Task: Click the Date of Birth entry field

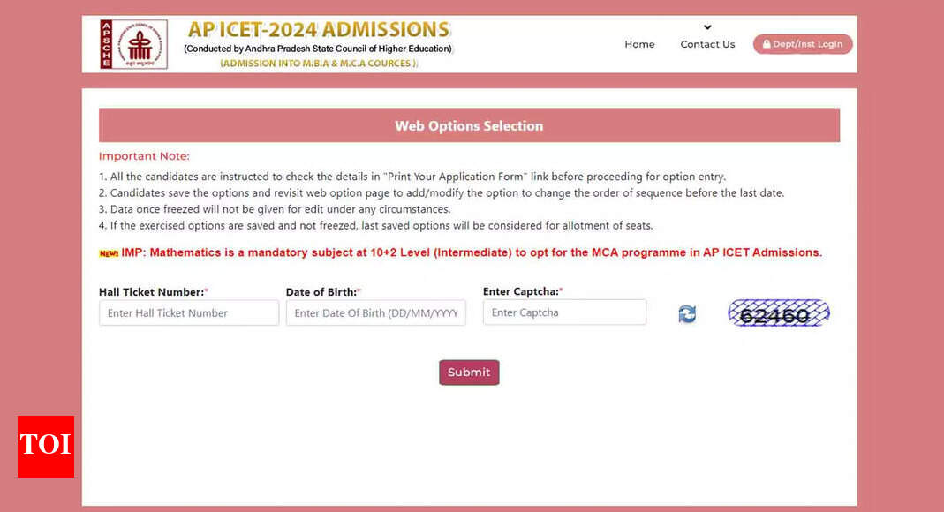Action: pyautogui.click(x=375, y=312)
